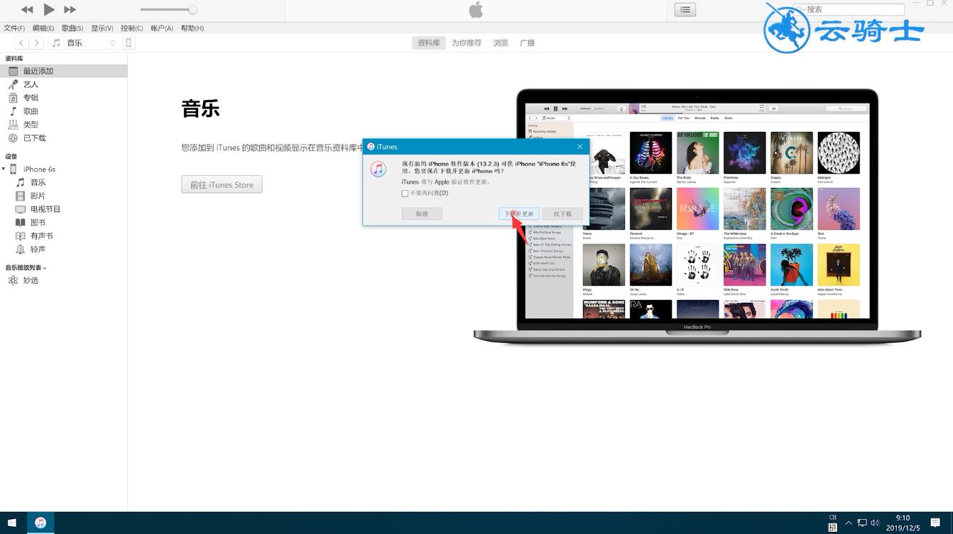This screenshot has width=953, height=534.
Task: Open the 编辑(E) menu
Action: [43, 28]
